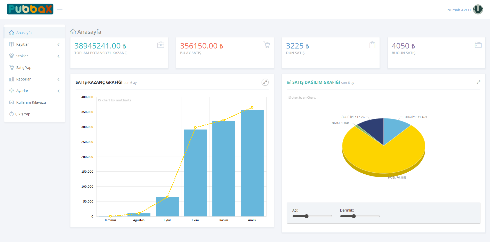Click the folder icon on today's sales card
The width and height of the screenshot is (490, 242).
(478, 45)
